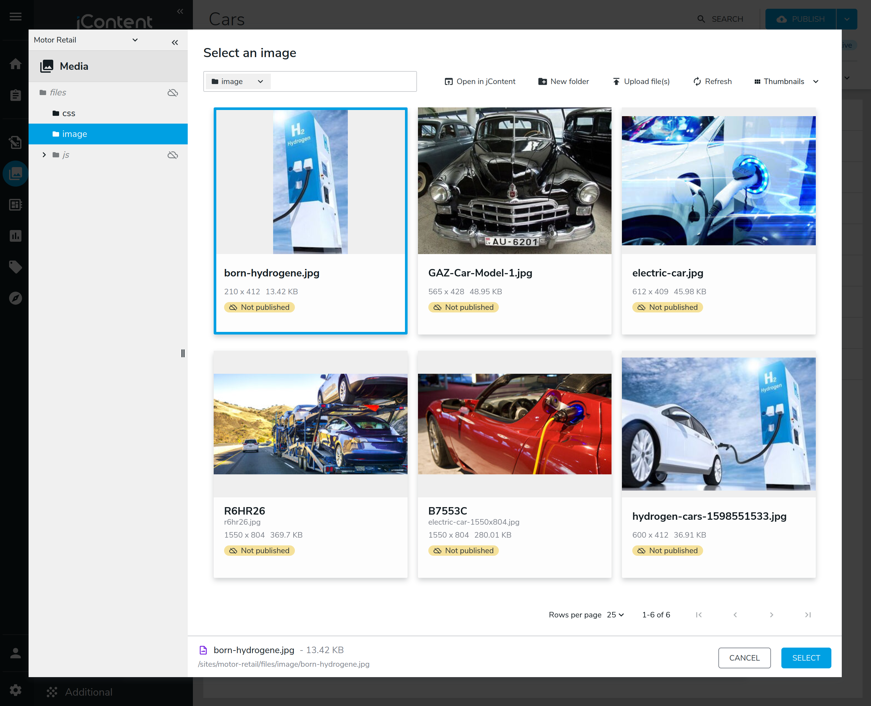Open the Rows per page dropdown
The image size is (871, 706).
[x=614, y=615]
